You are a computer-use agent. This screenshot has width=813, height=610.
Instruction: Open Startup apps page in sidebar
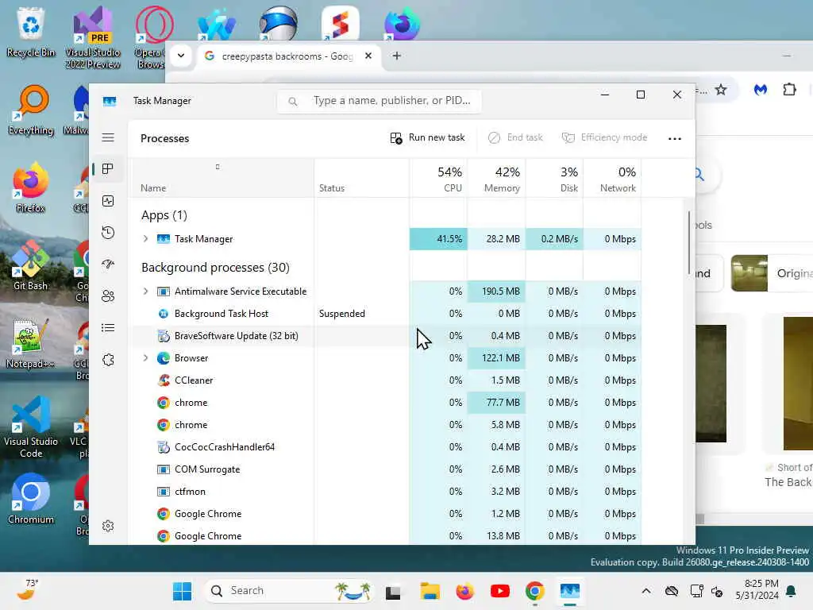(108, 264)
